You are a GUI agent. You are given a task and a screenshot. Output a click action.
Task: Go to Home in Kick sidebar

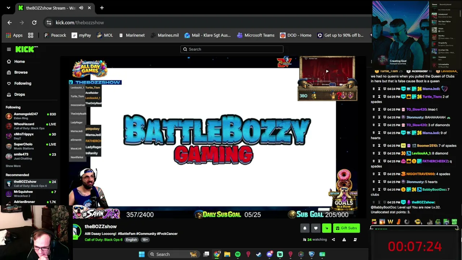pyautogui.click(x=16, y=61)
